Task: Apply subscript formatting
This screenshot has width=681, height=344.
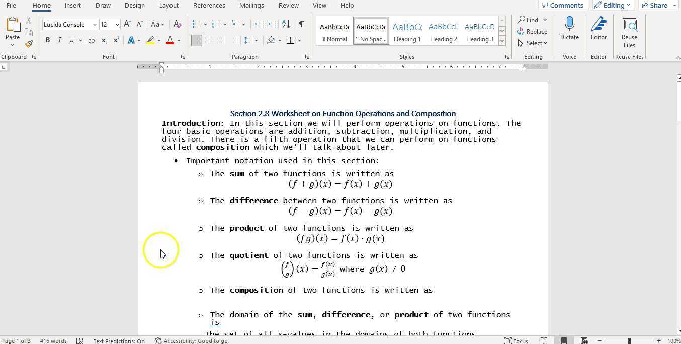Action: coord(104,40)
